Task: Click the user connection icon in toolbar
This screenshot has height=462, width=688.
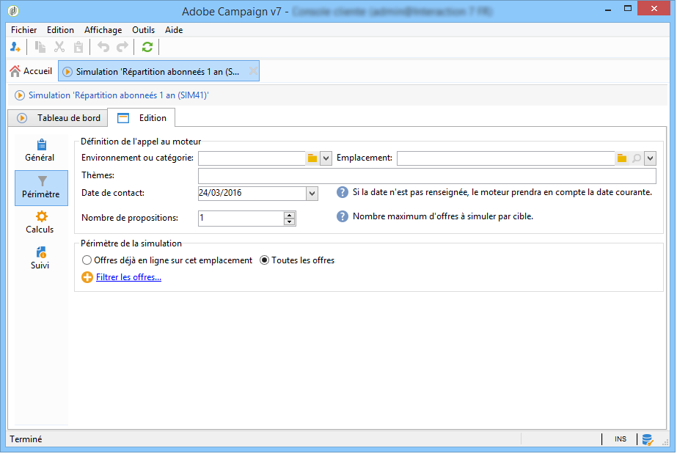Action: [x=15, y=47]
